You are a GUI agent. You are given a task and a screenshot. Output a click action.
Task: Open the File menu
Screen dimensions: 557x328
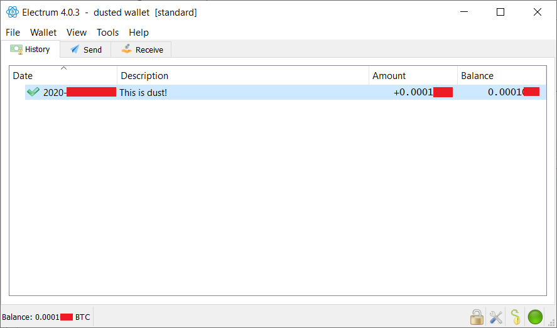coord(13,33)
